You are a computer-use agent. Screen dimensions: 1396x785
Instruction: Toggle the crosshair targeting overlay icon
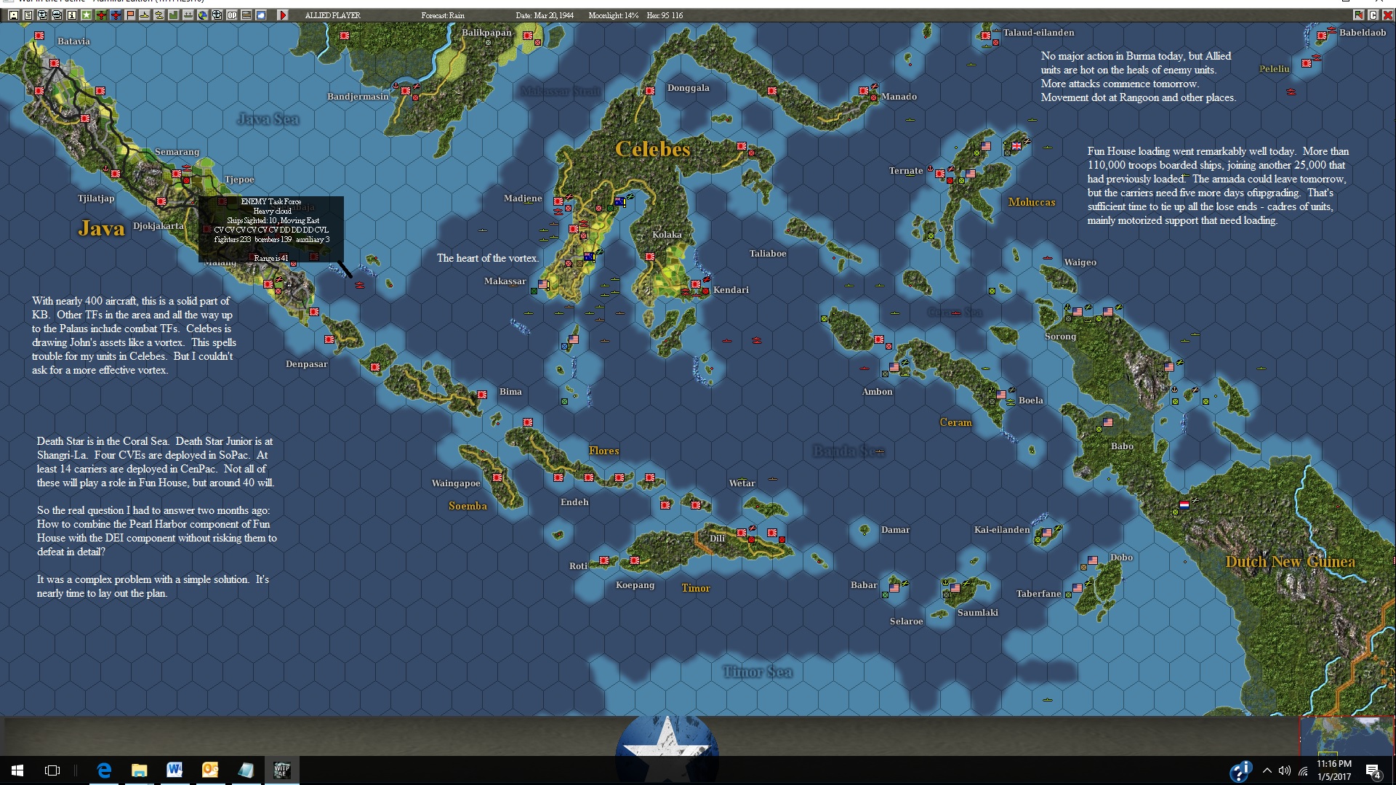[217, 15]
